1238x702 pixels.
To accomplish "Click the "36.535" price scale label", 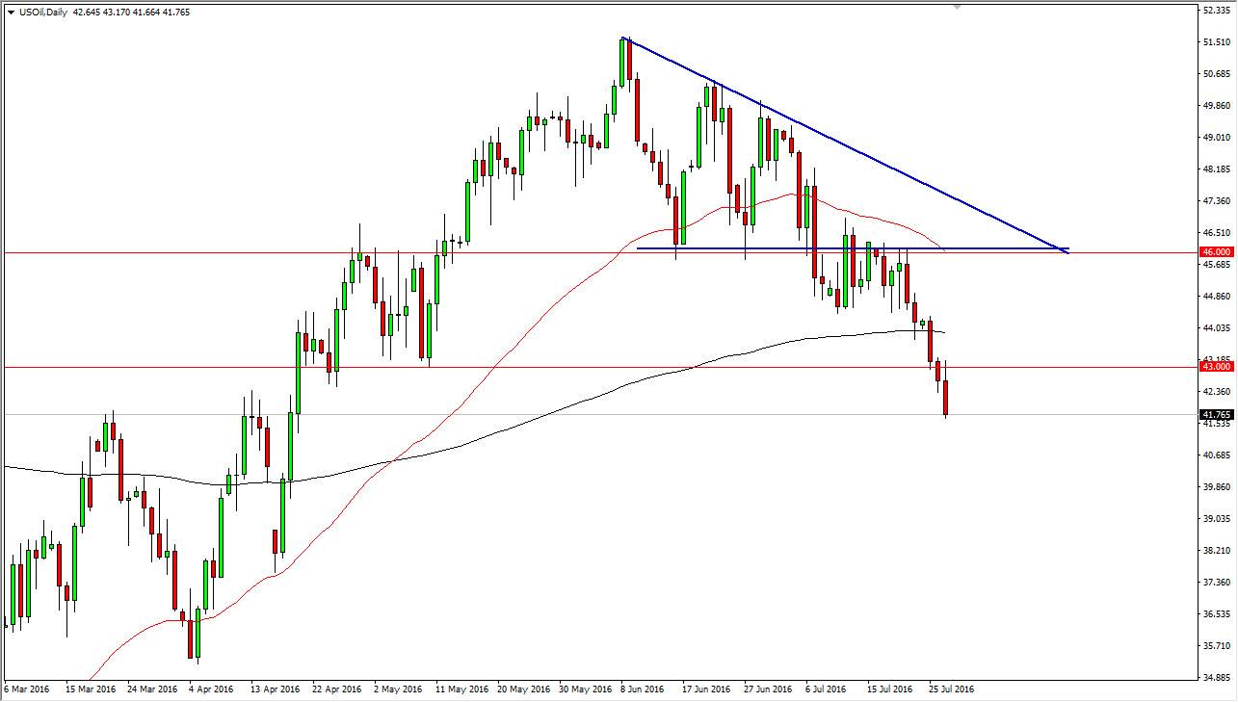I will click(1215, 614).
